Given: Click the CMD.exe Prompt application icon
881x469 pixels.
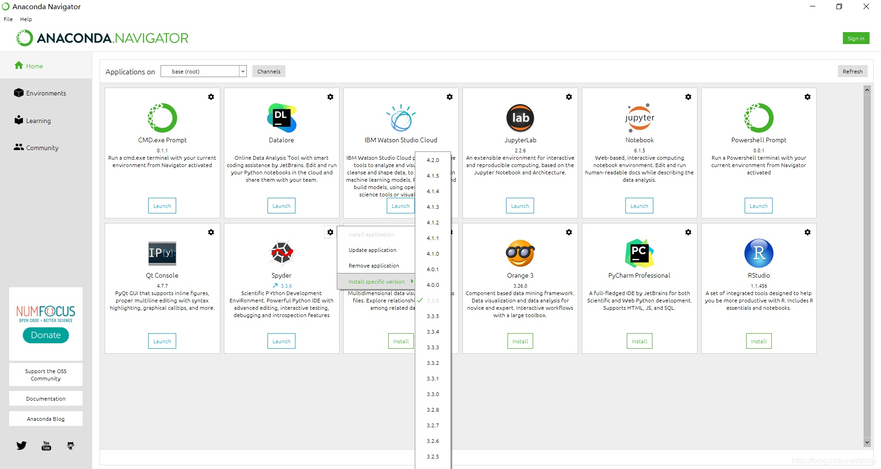Looking at the screenshot, I should point(162,118).
